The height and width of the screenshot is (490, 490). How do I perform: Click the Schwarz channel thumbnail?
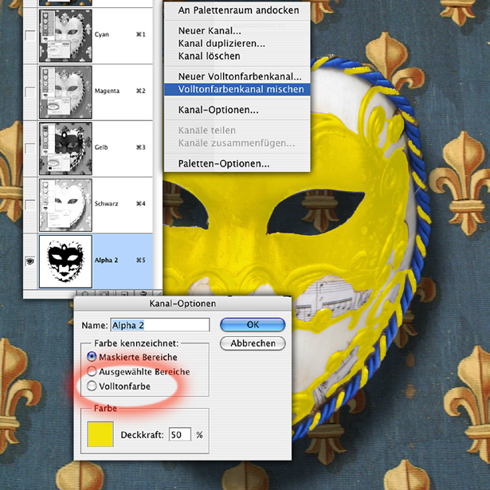(x=65, y=206)
